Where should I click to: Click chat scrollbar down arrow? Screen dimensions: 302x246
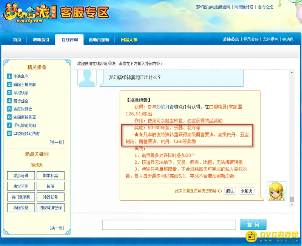point(292,204)
